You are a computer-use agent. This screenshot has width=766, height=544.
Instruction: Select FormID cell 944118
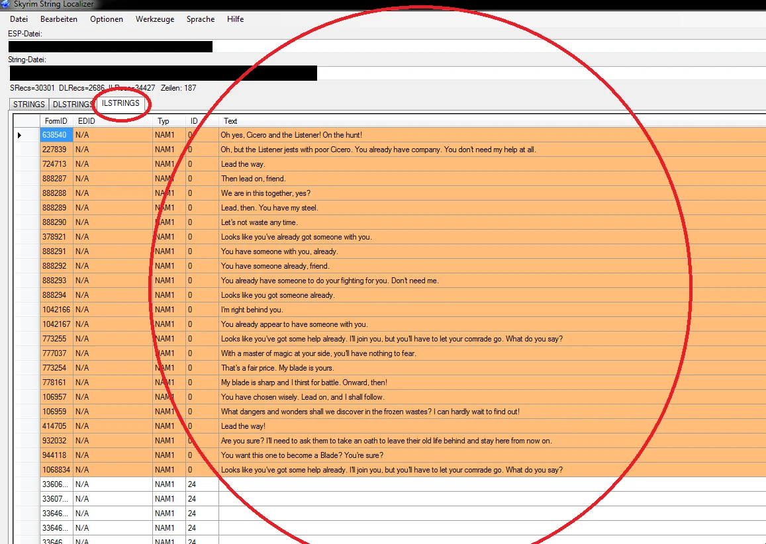tap(56, 455)
